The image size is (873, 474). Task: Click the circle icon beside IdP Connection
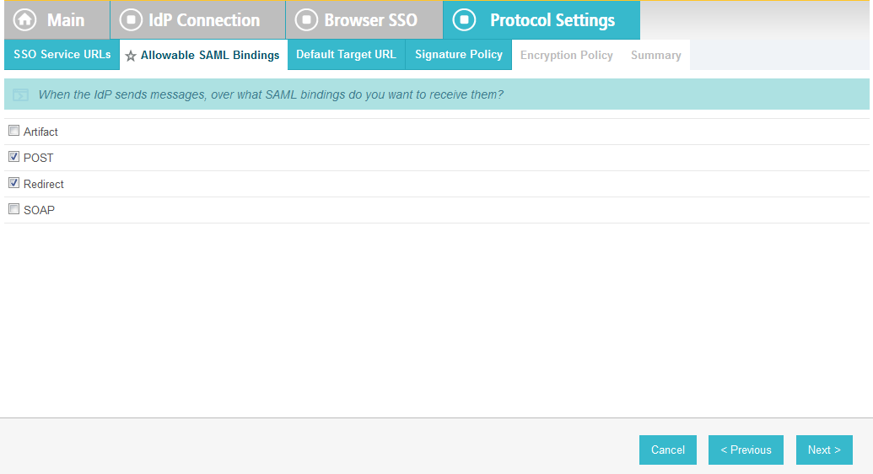(131, 20)
